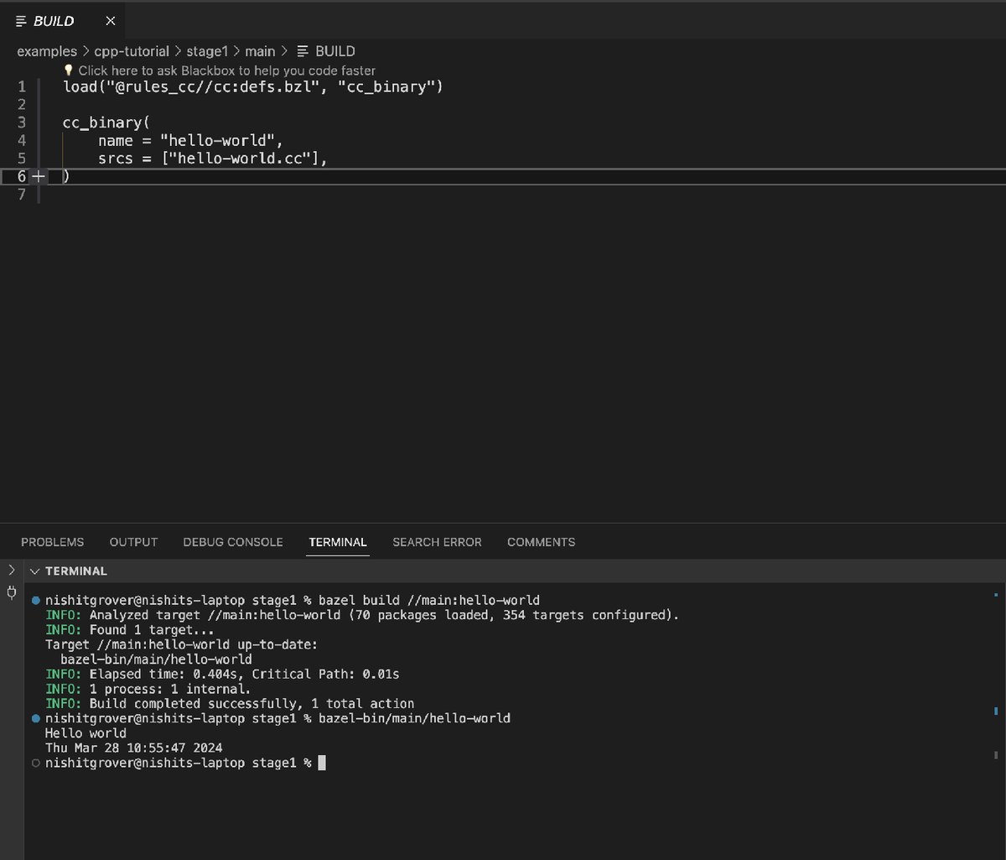Open the examples breadcrumb folder
The width and height of the screenshot is (1006, 860).
tap(46, 51)
